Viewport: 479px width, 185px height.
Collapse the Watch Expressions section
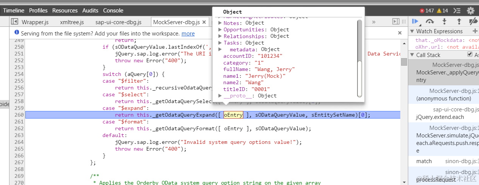pos(412,31)
